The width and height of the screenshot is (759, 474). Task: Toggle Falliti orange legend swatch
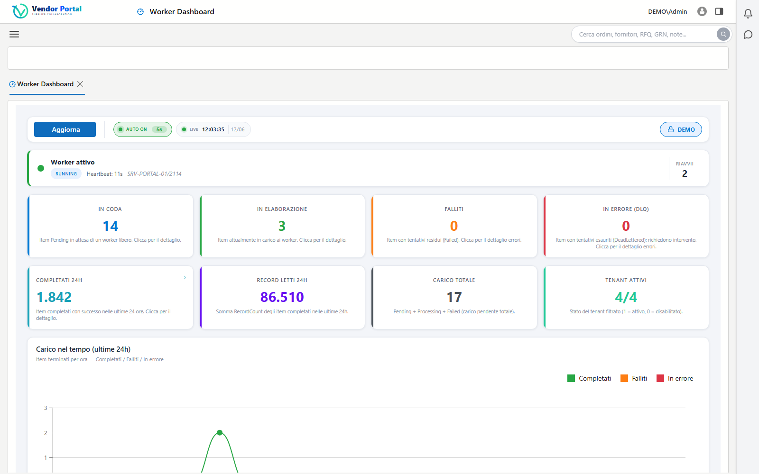(x=624, y=378)
